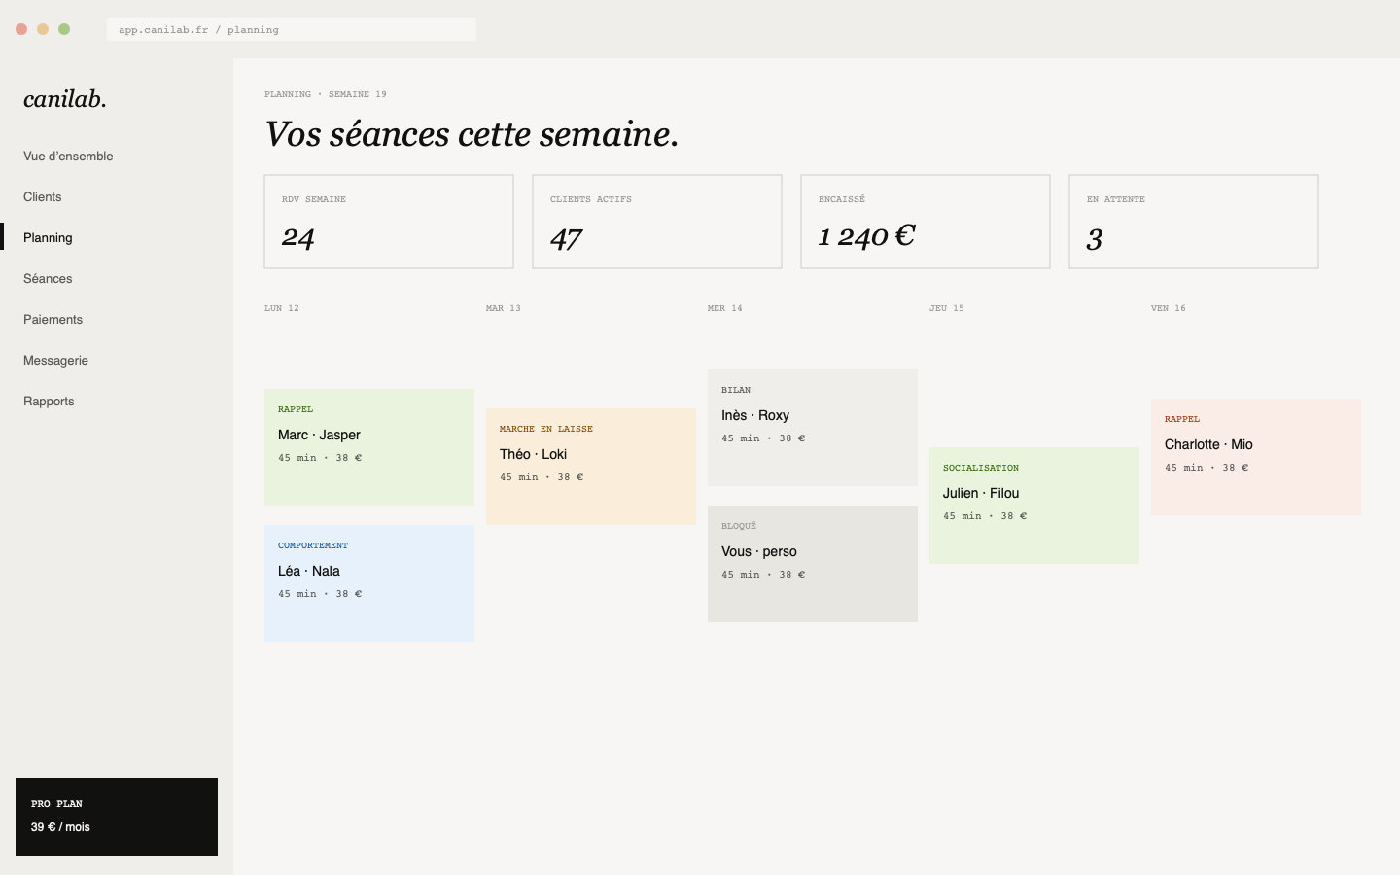Select the MAR 13 day header
The width and height of the screenshot is (1400, 875).
click(x=504, y=308)
